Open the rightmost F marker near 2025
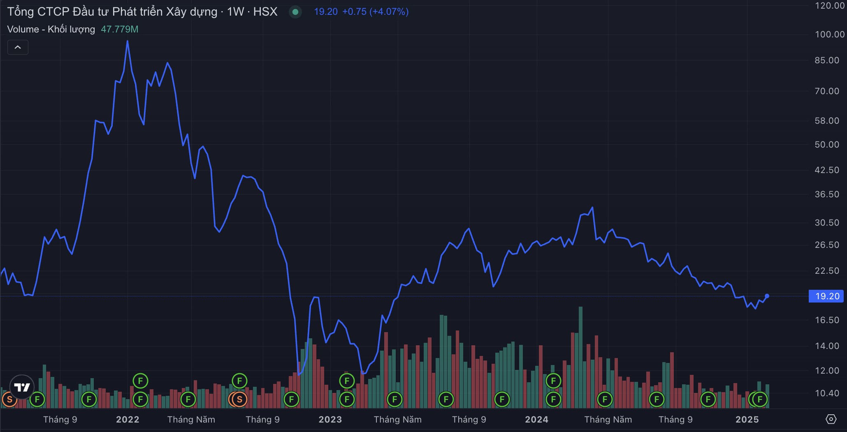The image size is (847, 432). (760, 399)
